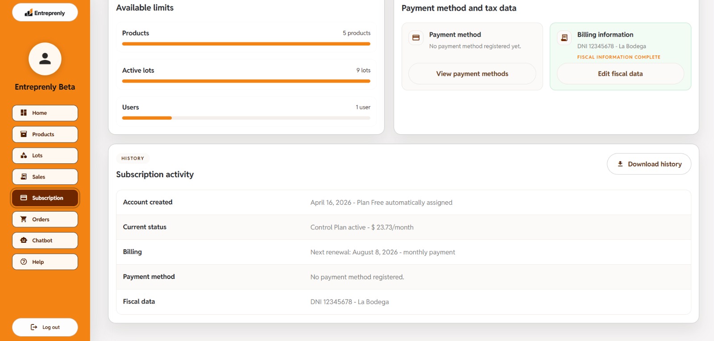Click the Entreprenly logo at top of sidebar

coord(45,12)
